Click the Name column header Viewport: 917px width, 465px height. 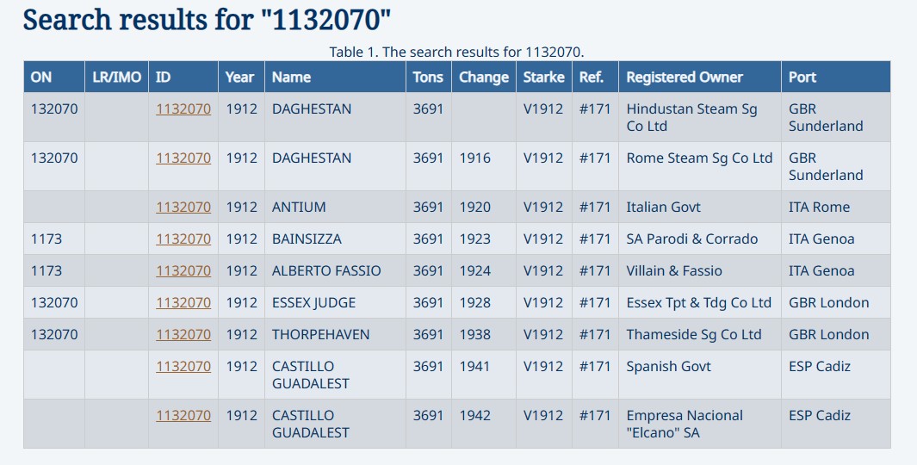(x=291, y=77)
